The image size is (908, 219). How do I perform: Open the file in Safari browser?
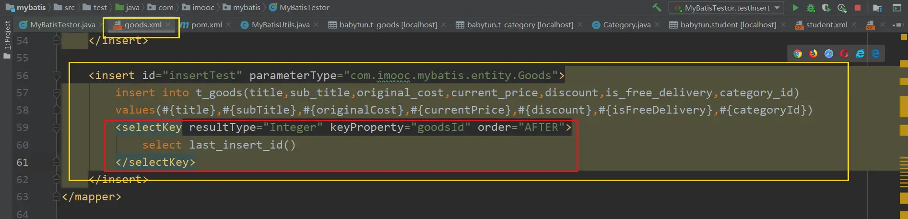(x=829, y=54)
